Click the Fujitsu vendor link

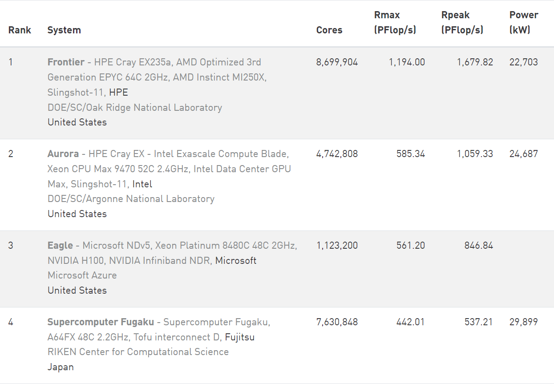tap(240, 337)
